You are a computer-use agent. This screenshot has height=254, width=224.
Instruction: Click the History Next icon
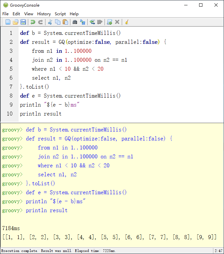pyautogui.click(x=100, y=22)
